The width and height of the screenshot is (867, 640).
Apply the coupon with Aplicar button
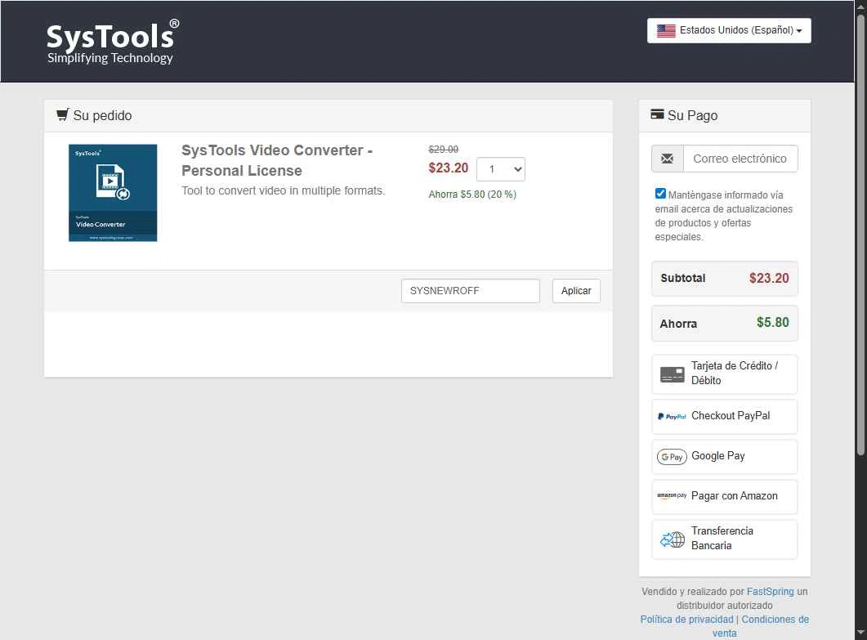(x=575, y=291)
